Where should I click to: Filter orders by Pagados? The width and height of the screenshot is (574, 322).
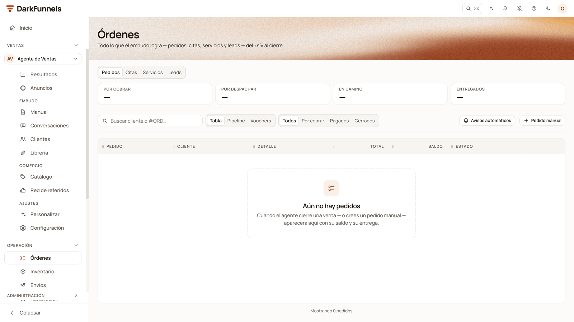(x=339, y=121)
